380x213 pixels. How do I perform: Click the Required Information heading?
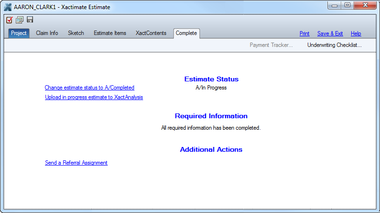(211, 116)
